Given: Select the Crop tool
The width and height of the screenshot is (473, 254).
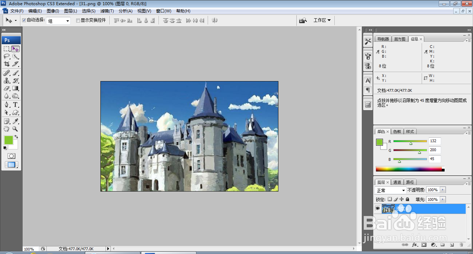Looking at the screenshot, I should click(x=7, y=64).
